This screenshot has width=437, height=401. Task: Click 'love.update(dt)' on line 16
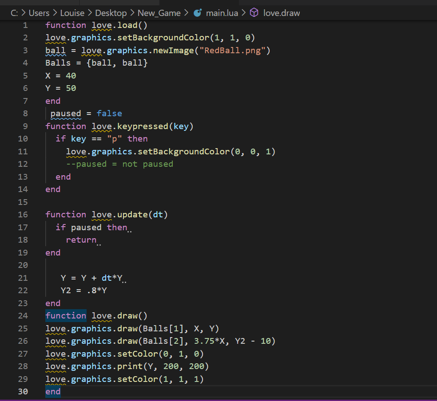coord(130,215)
